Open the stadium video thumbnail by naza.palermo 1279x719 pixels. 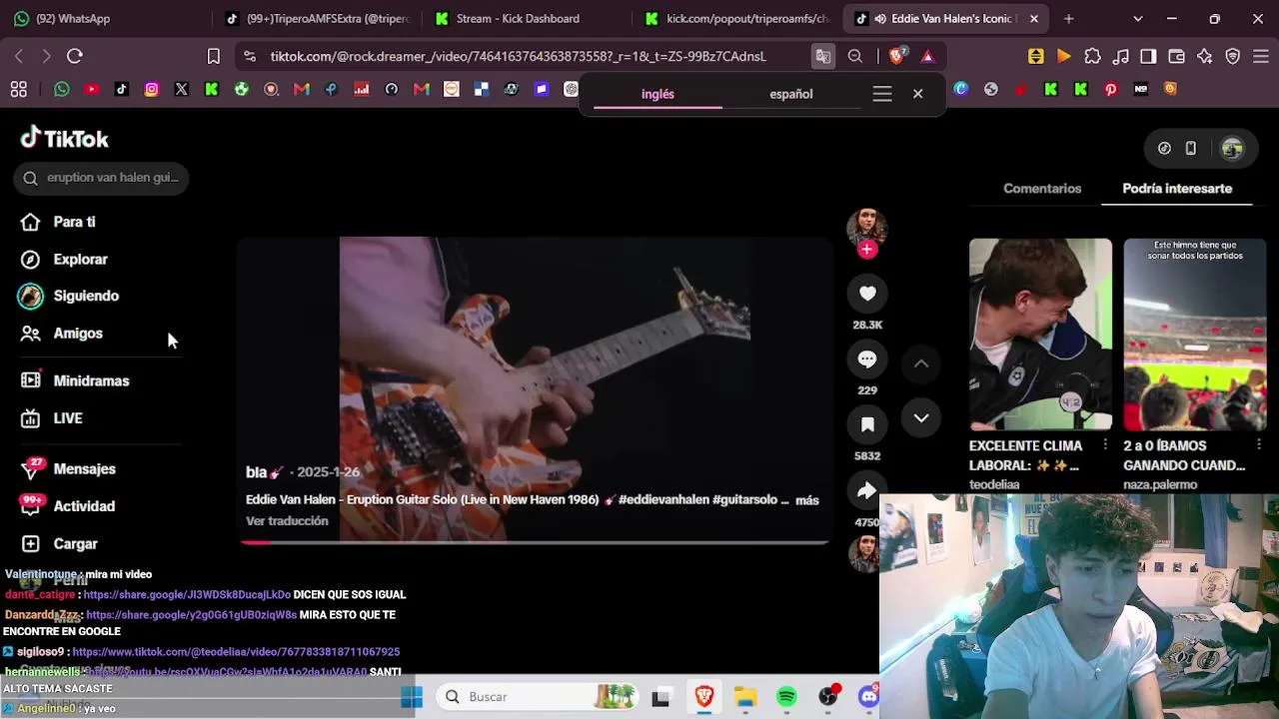pos(1194,335)
